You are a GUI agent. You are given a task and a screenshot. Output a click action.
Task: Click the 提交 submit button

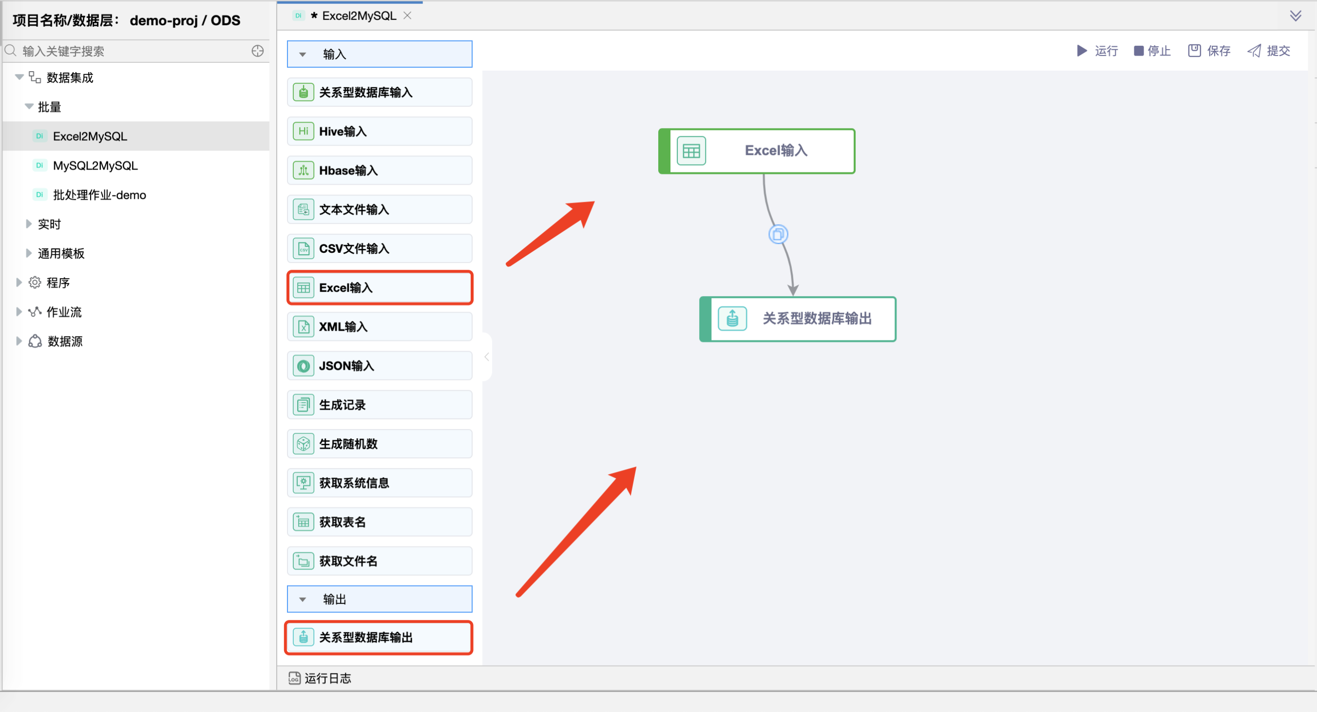[x=1269, y=51]
